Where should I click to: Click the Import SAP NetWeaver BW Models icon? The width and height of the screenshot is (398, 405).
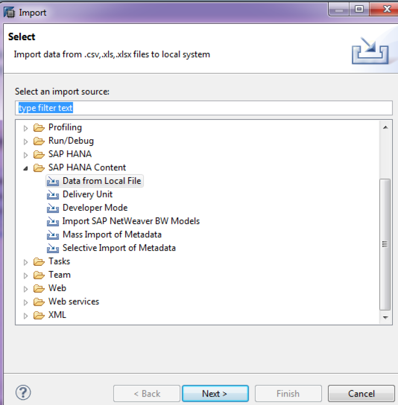click(x=53, y=221)
